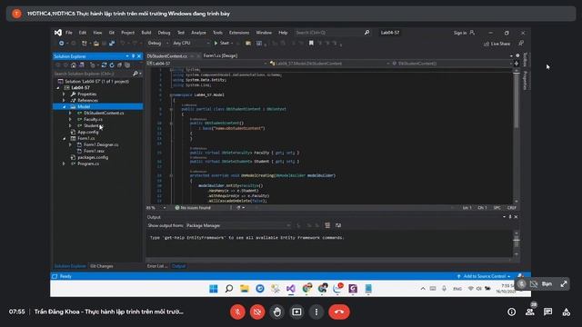
Task: Click the Start debugging button
Action: coord(222,43)
